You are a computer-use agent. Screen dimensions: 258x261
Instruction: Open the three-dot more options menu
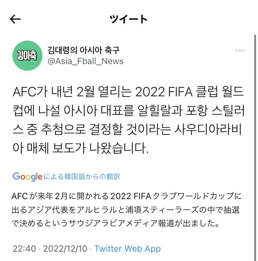[240, 51]
